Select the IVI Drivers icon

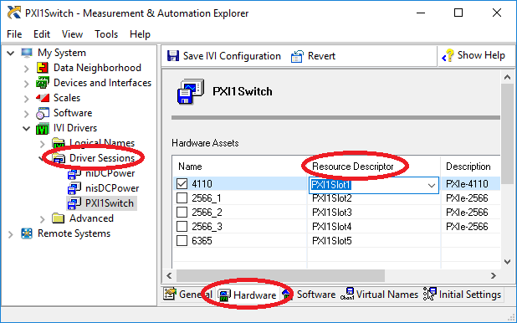point(43,128)
